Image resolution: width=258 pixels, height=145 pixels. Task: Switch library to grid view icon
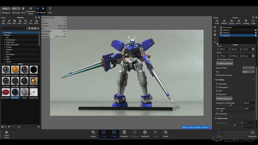pos(5,127)
